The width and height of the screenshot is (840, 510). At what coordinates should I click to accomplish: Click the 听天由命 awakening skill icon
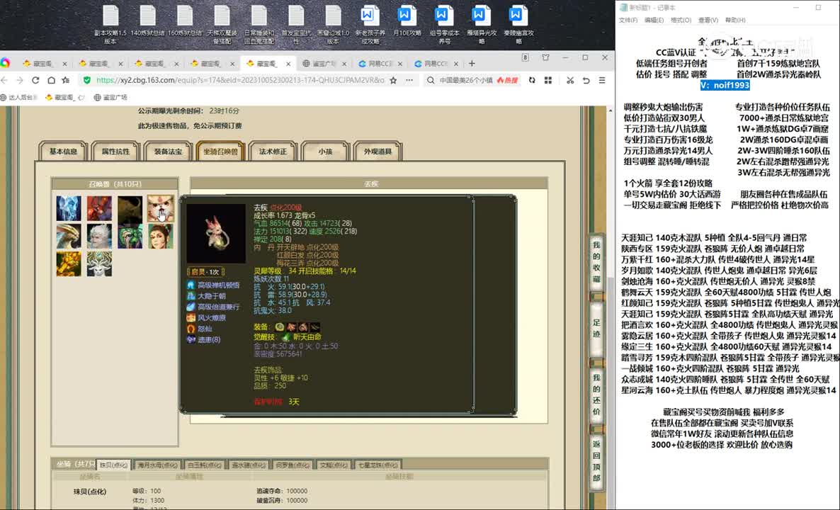point(286,337)
